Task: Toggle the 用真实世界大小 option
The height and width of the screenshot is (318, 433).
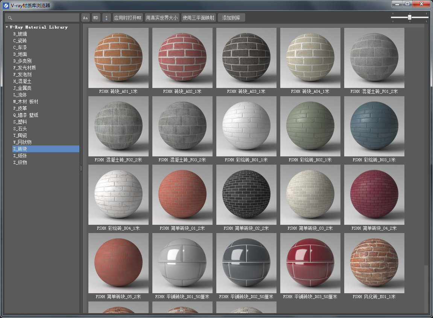Action: point(162,18)
